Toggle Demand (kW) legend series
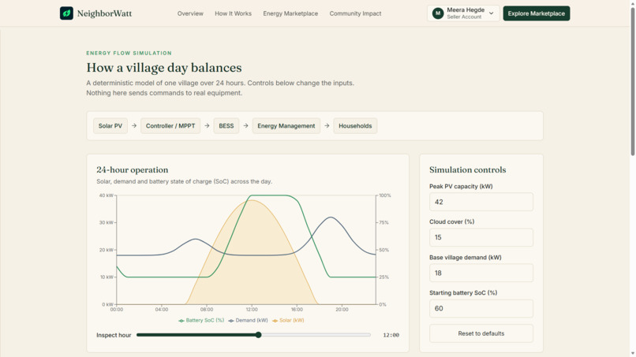Viewport: 636px width, 357px height. (248, 320)
